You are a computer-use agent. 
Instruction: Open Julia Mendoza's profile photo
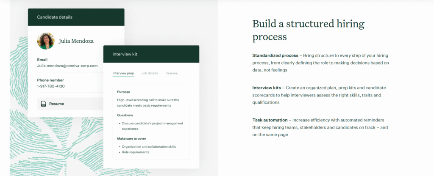click(46, 41)
